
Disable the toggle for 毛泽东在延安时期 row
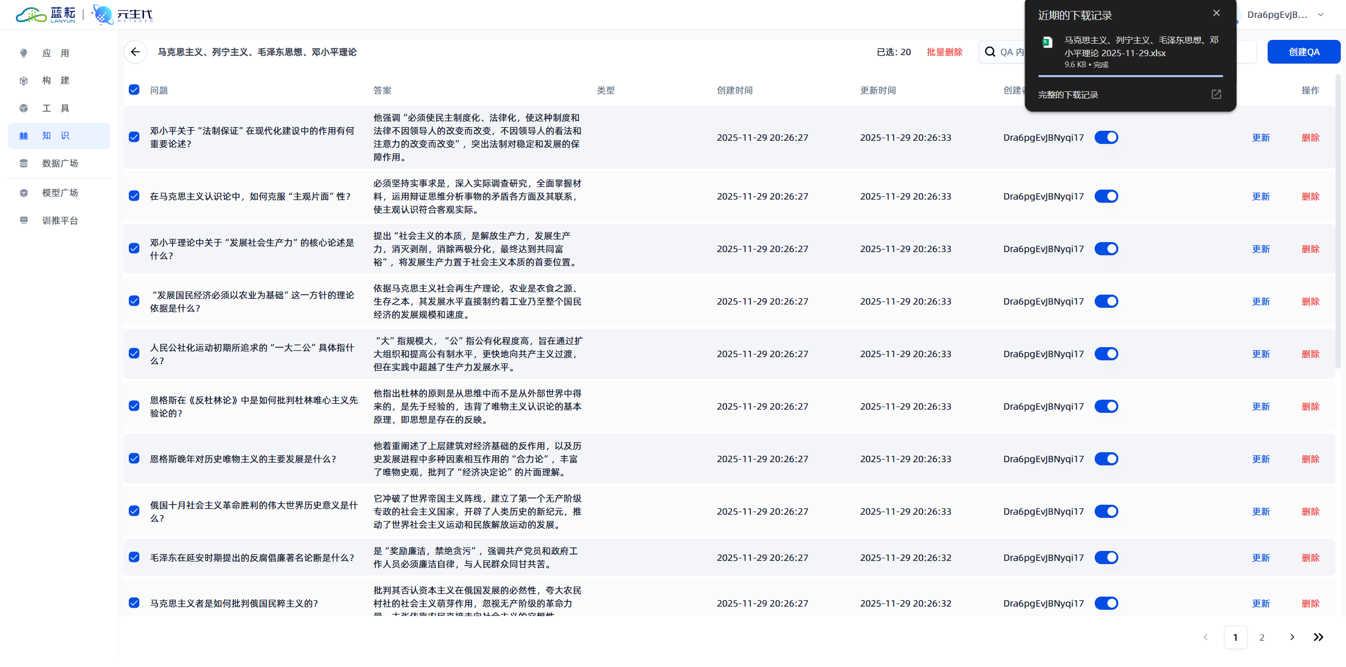[x=1106, y=557]
